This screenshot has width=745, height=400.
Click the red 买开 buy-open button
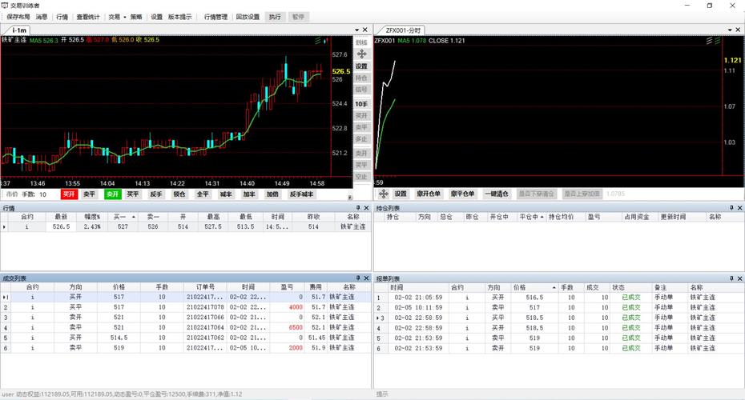click(x=69, y=194)
